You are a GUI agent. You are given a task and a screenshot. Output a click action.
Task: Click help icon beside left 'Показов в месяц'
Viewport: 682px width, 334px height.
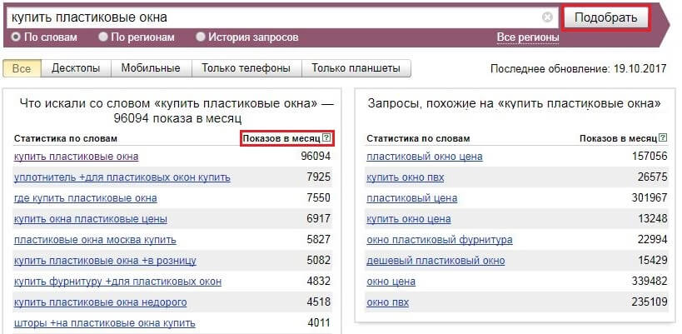[326, 138]
